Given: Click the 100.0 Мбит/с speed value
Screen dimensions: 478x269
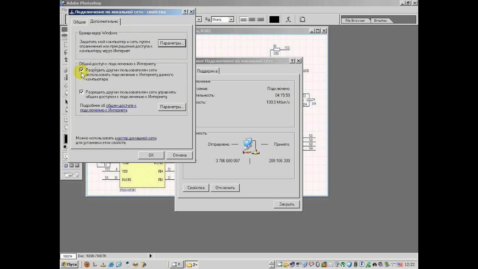Looking at the screenshot, I should [278, 102].
